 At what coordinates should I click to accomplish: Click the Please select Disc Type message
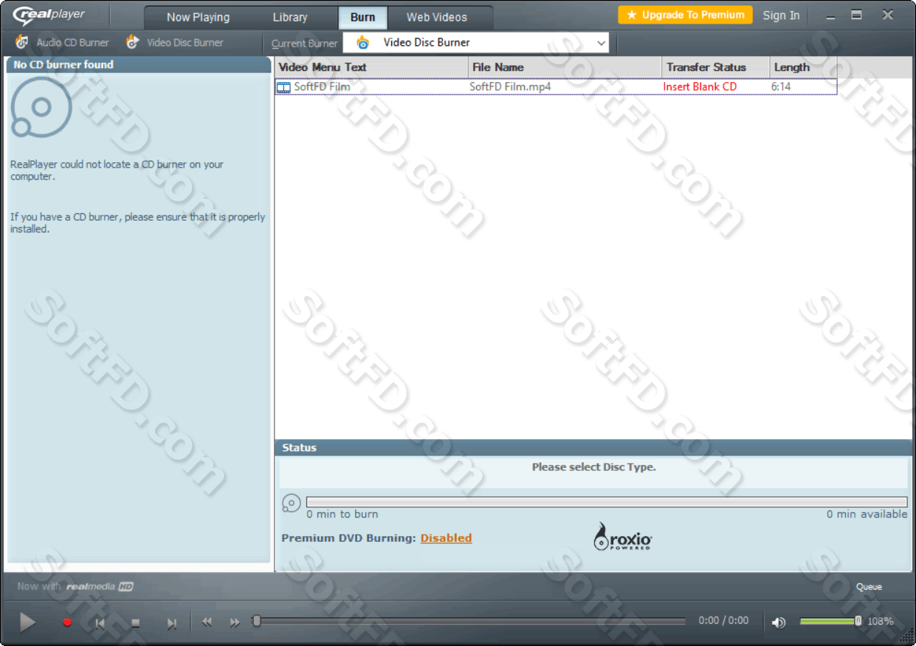[x=594, y=467]
